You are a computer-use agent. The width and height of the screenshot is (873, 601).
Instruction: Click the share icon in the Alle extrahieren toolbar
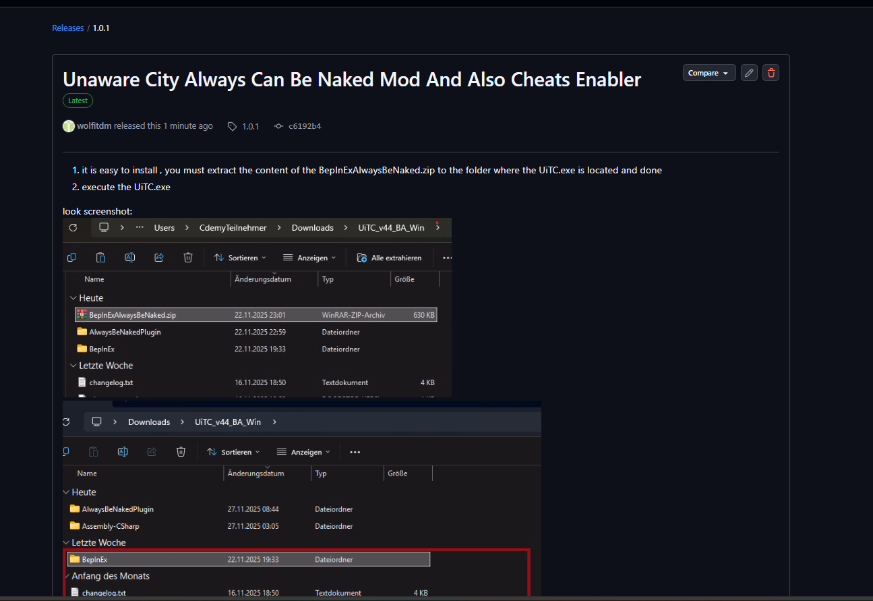tap(159, 258)
